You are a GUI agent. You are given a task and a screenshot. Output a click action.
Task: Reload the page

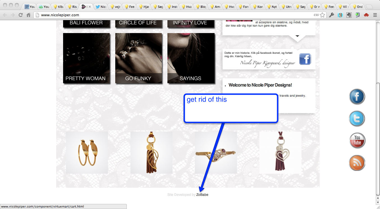coord(20,15)
